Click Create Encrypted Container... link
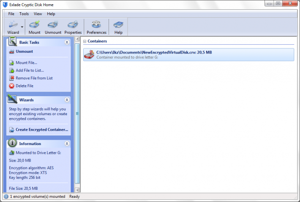This screenshot has height=202, width=300. click(x=42, y=129)
